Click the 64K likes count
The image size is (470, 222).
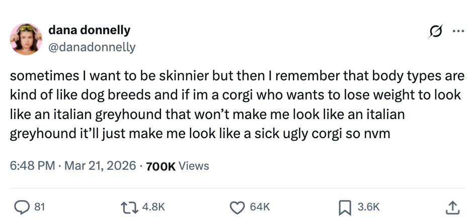pos(260,206)
